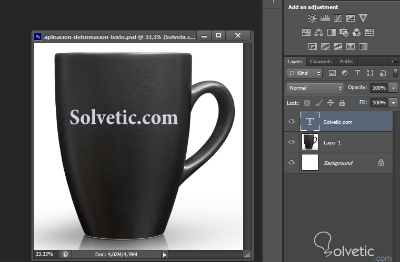This screenshot has width=400, height=262.
Task: Select the Layer 1 name
Action: [332, 143]
